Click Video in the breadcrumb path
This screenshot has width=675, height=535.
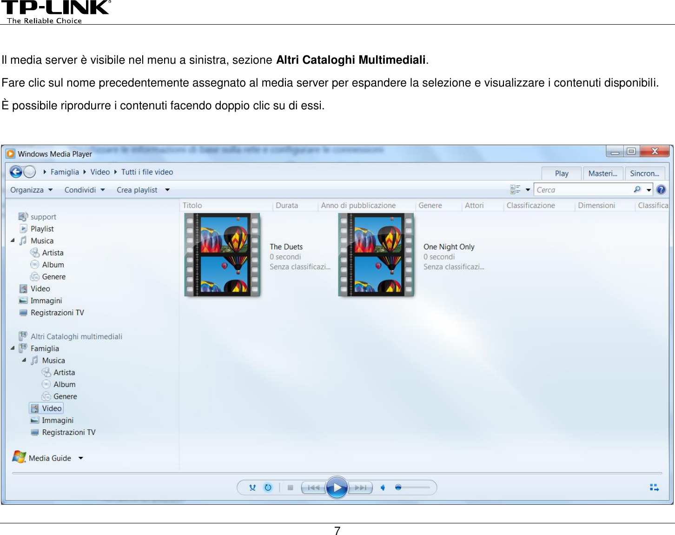click(100, 172)
